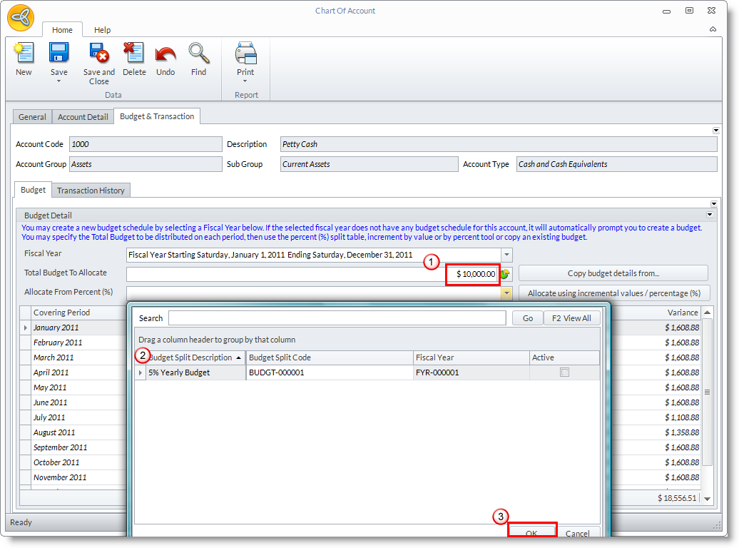The width and height of the screenshot is (739, 548).
Task: Click Copy budget details from button
Action: [613, 273]
